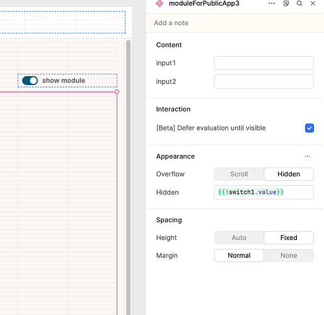Viewport: 324px width, 315px height.
Task: Toggle the show module switch
Action: pos(30,81)
